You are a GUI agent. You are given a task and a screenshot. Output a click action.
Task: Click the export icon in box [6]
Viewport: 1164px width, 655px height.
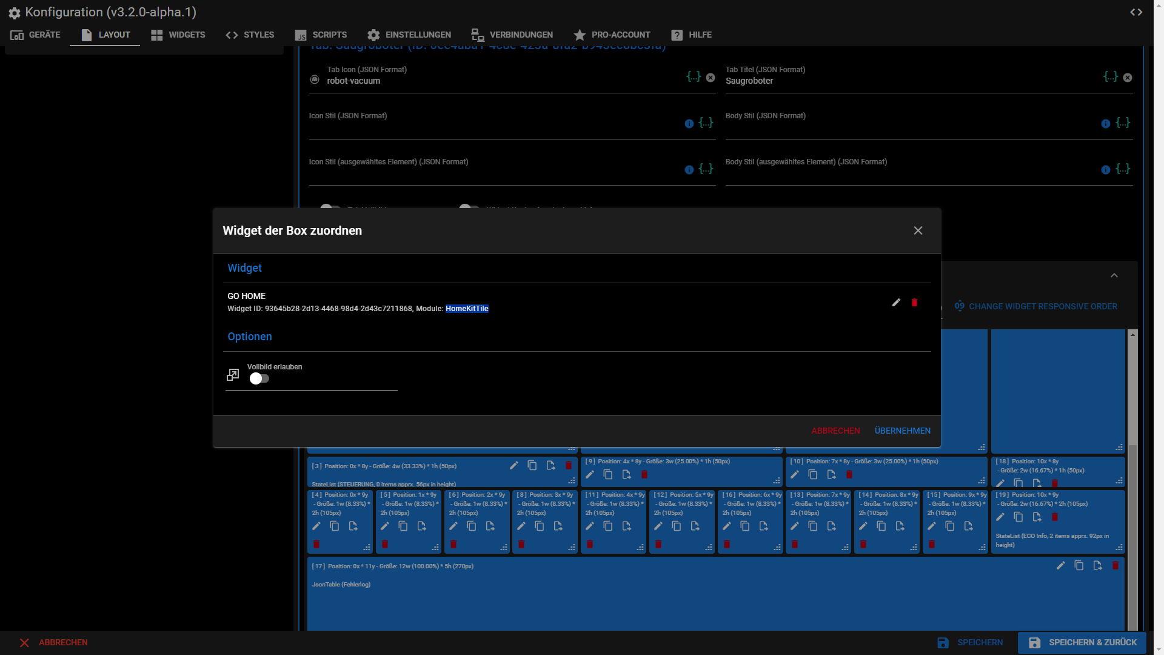(x=490, y=526)
